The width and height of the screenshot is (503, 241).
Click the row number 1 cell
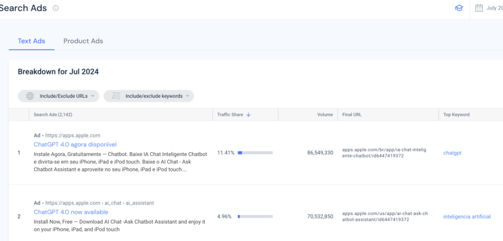pyautogui.click(x=19, y=153)
